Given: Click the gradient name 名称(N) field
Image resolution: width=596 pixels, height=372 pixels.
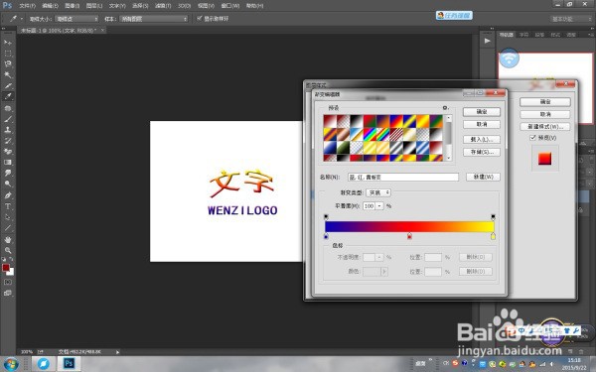Looking at the screenshot, I should (403, 178).
